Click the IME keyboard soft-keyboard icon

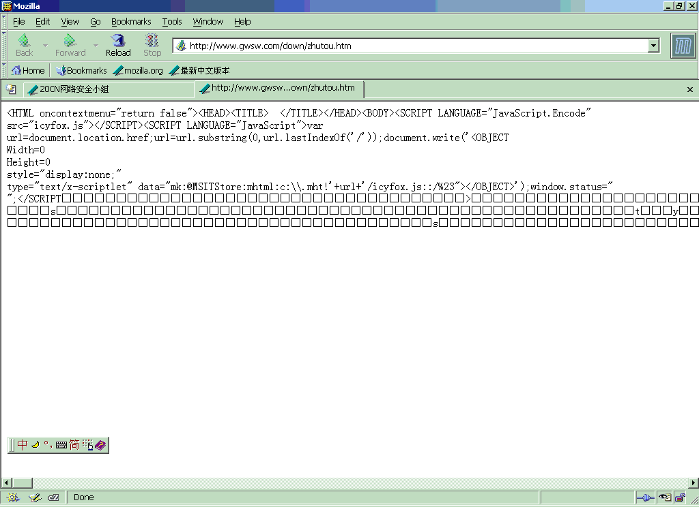click(61, 445)
